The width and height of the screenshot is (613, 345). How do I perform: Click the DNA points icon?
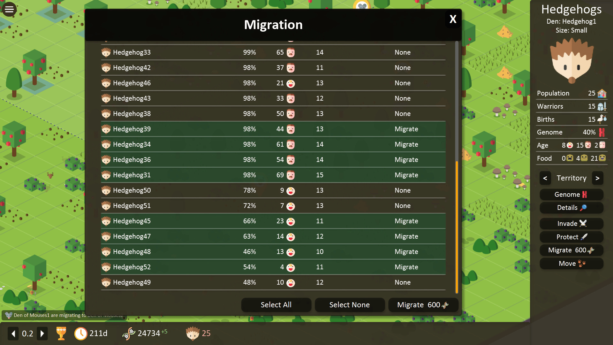coord(129,333)
